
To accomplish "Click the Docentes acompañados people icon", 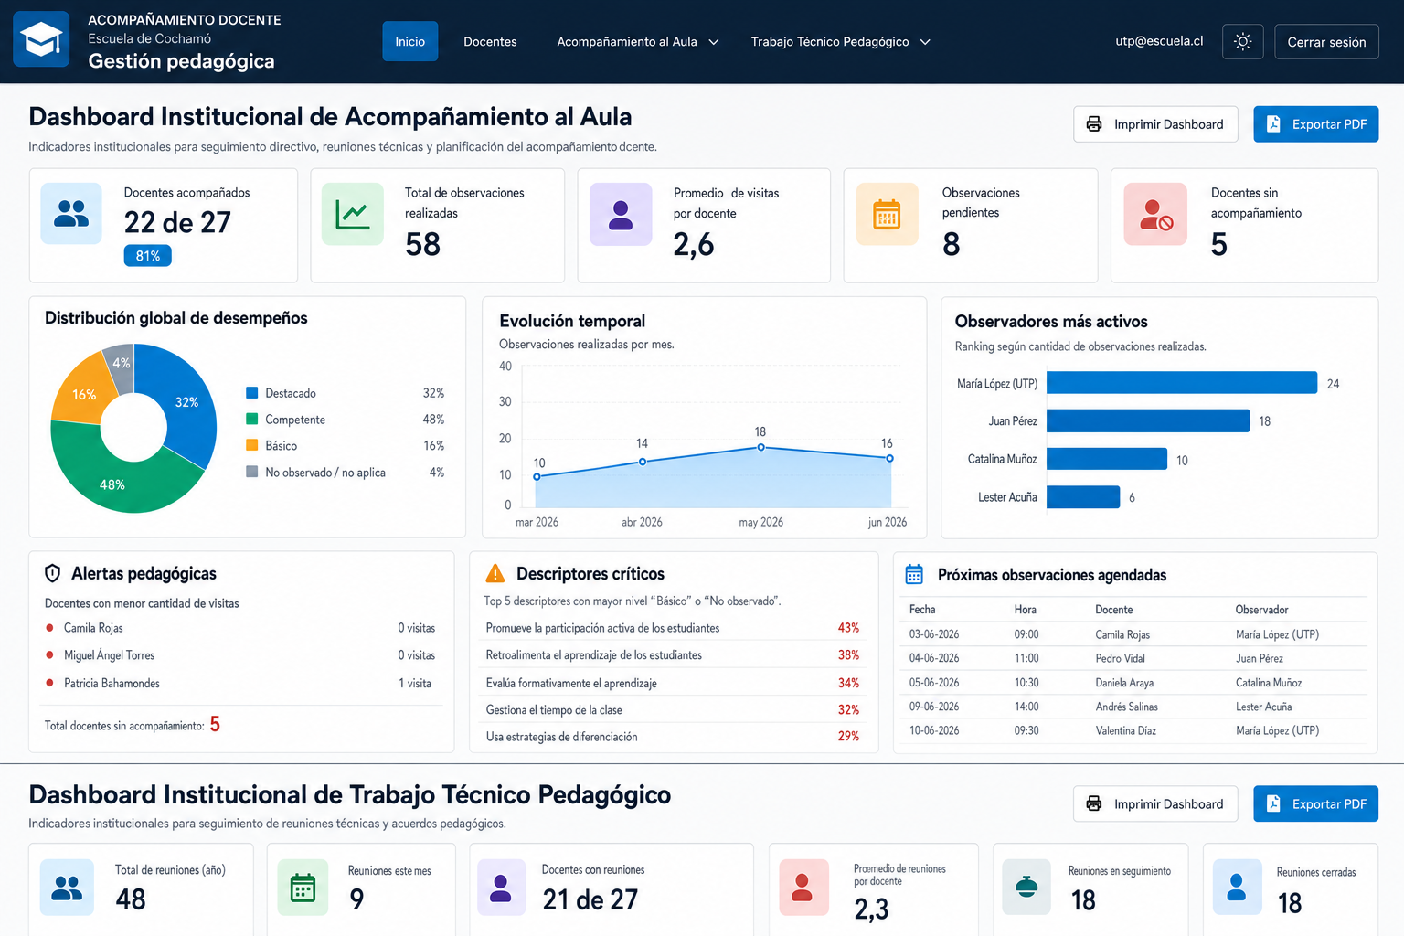I will 71,214.
